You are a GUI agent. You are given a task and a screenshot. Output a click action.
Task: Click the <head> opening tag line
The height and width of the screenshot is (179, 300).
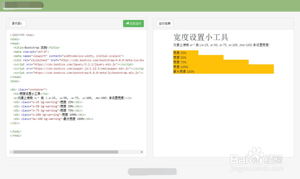click(x=15, y=43)
